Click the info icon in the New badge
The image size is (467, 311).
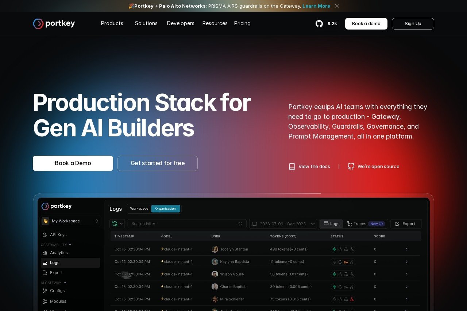(x=381, y=224)
